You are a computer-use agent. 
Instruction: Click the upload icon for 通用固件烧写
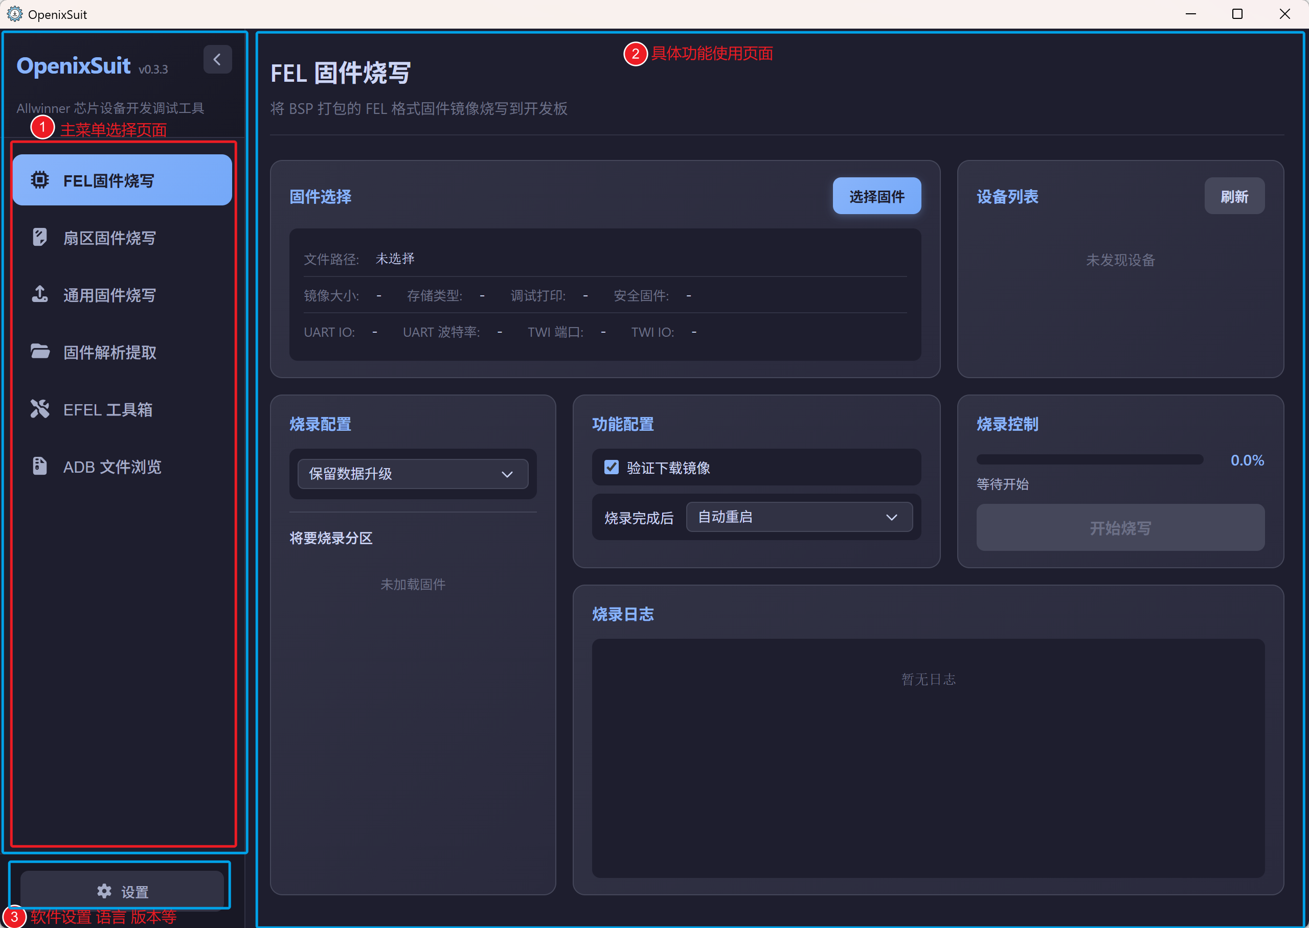click(39, 294)
